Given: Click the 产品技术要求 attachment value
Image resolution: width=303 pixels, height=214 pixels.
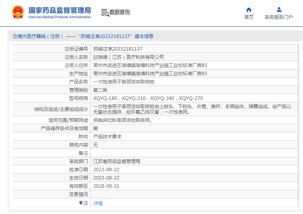Looking at the screenshot, I should point(107,137).
